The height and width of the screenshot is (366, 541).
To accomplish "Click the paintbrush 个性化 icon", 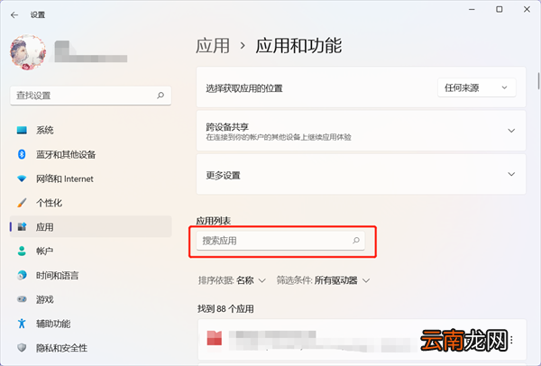I will pyautogui.click(x=22, y=203).
